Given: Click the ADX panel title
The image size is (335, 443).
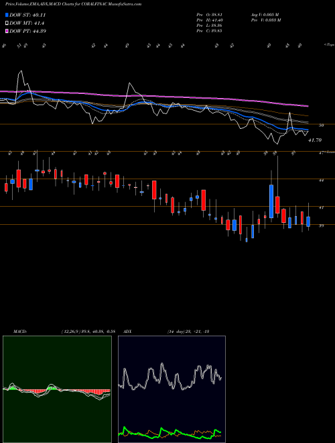Looking at the screenshot, I should (127, 332).
